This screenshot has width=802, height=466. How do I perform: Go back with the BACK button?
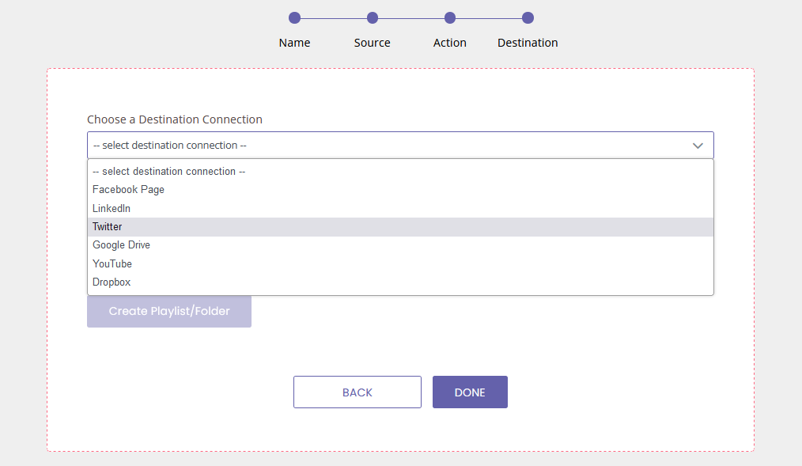[x=357, y=392]
